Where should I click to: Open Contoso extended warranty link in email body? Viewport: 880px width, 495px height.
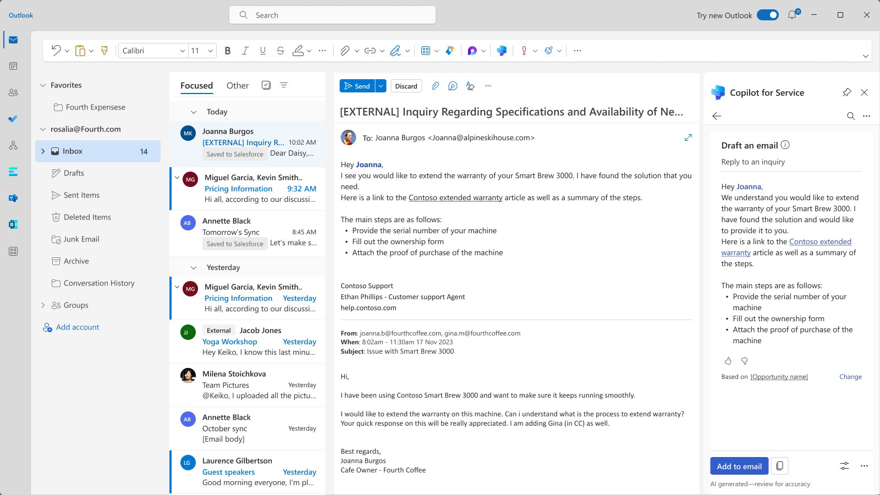[455, 197]
